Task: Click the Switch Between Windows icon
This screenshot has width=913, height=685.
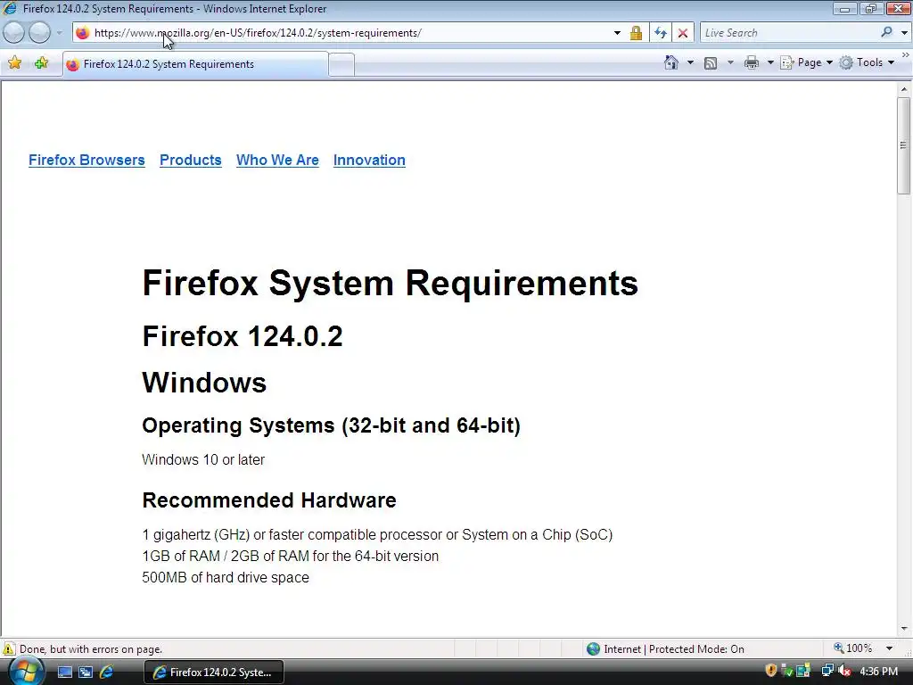Action: coord(86,673)
